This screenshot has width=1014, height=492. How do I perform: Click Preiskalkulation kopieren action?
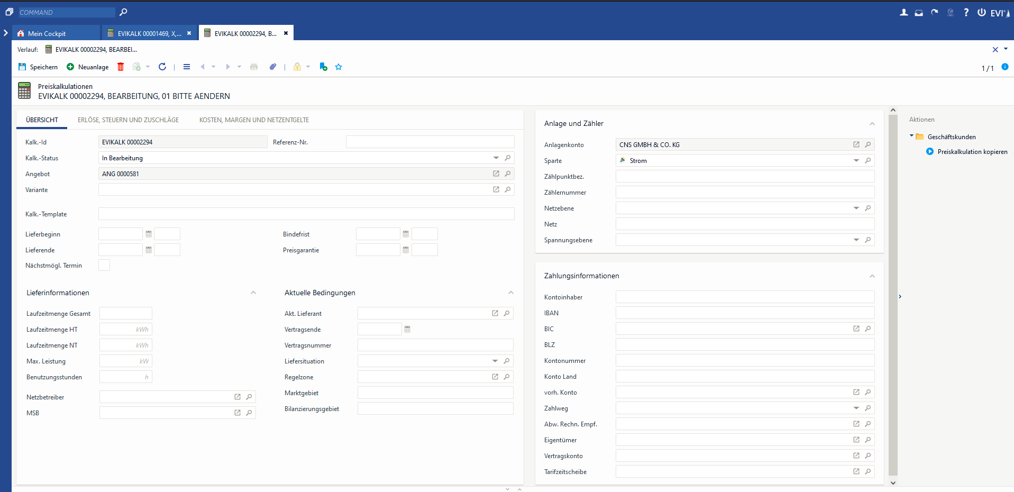tap(972, 152)
